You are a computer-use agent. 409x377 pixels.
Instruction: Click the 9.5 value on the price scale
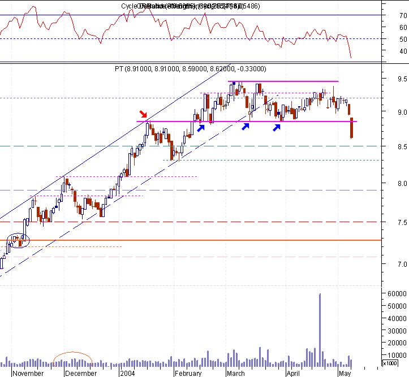(x=402, y=79)
